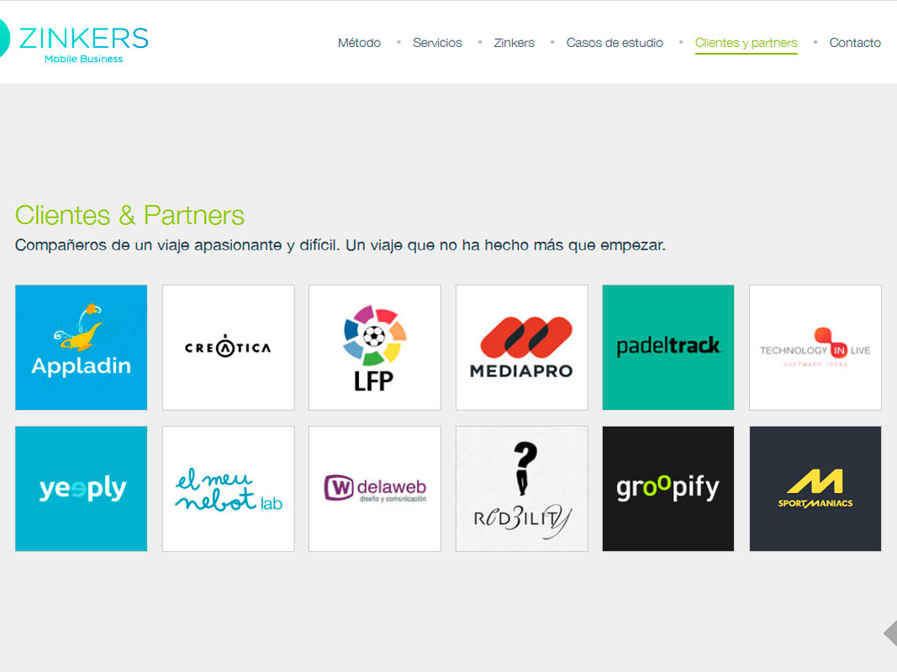Select Technology In Live logo tile

coord(815,348)
